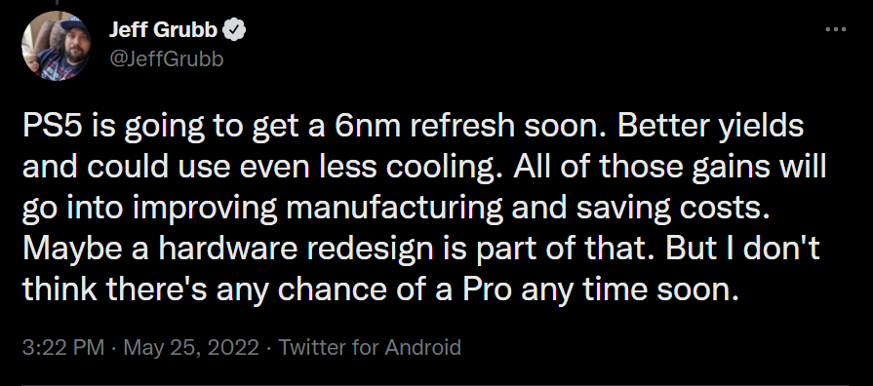This screenshot has width=873, height=386.
Task: Click the word "chance" in the last line
Action: pos(348,291)
